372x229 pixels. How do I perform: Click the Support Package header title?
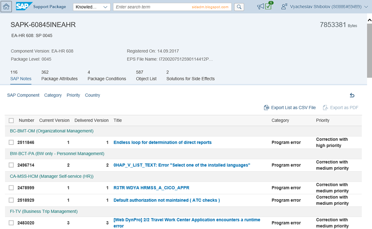tap(49, 7)
